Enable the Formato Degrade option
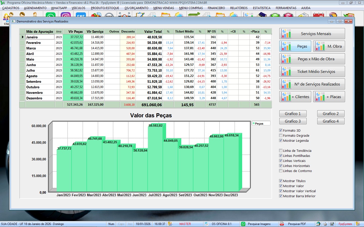 coord(281,135)
